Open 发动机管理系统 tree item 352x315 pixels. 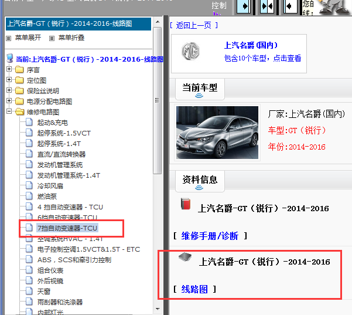tap(60, 165)
